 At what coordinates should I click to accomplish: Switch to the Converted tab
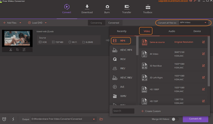(x=114, y=23)
